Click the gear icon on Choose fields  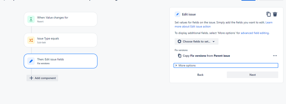(180, 41)
